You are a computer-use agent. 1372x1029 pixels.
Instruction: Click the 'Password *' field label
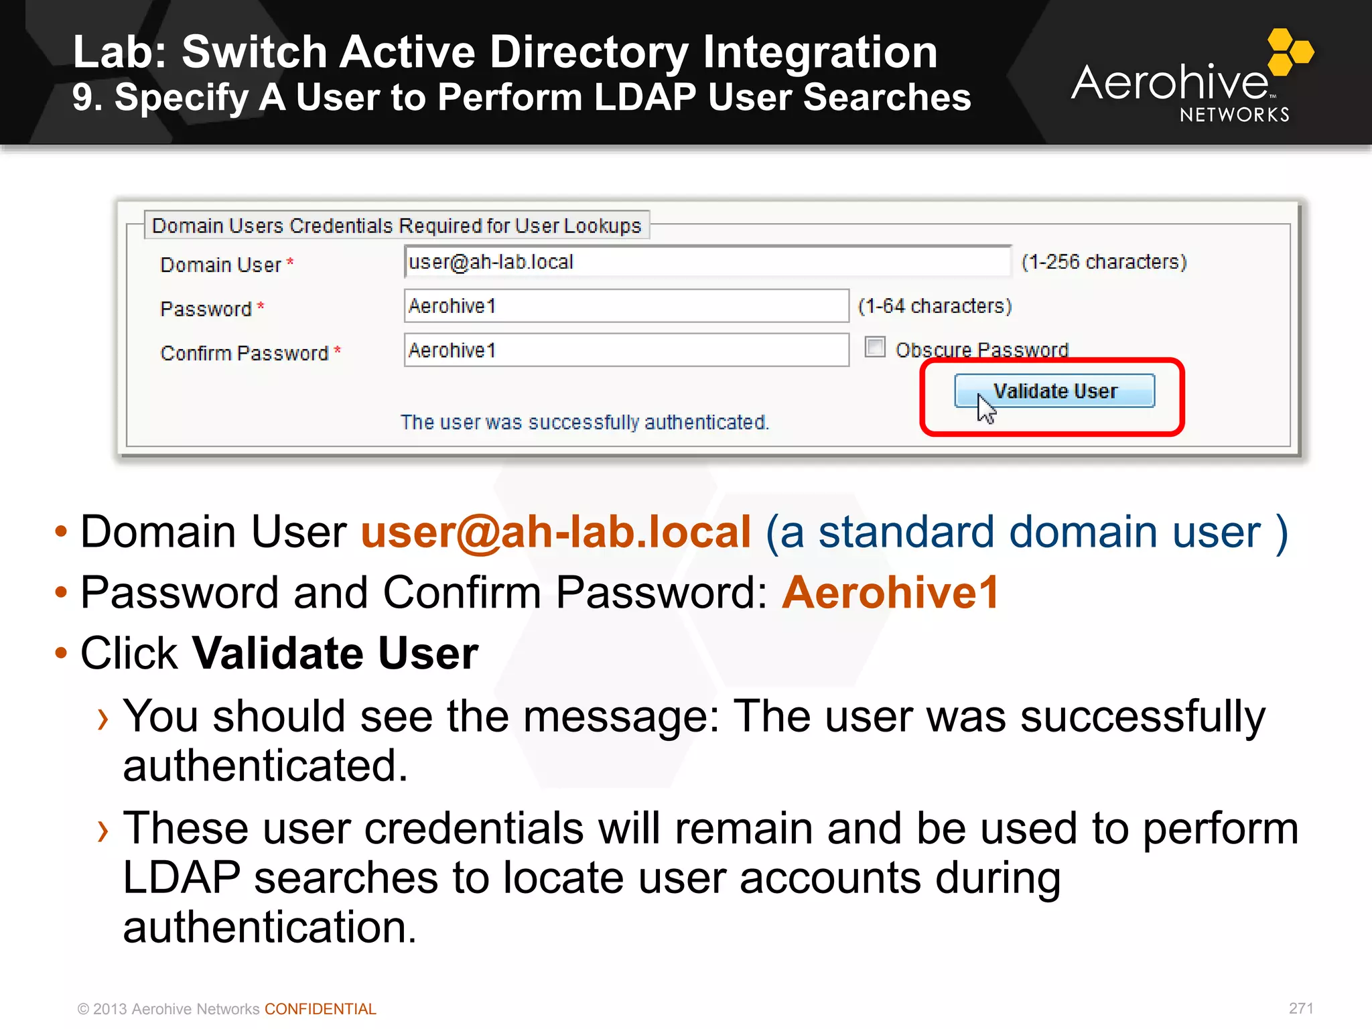[x=212, y=309]
